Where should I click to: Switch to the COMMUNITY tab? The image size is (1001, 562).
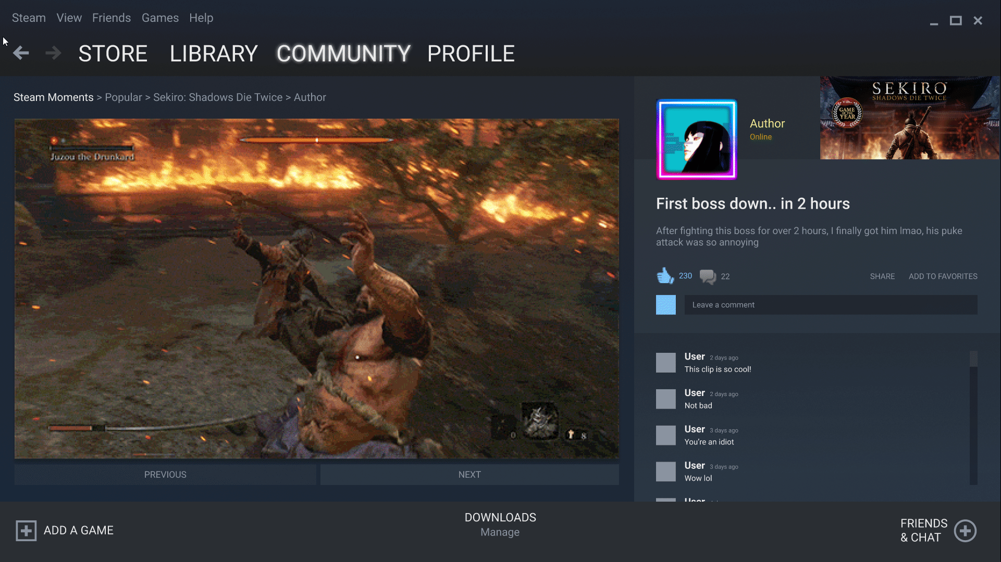[343, 54]
